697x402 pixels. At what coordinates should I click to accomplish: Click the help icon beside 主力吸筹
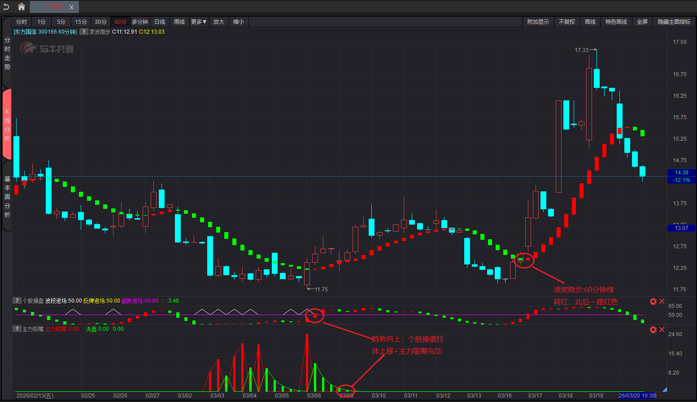(x=17, y=329)
